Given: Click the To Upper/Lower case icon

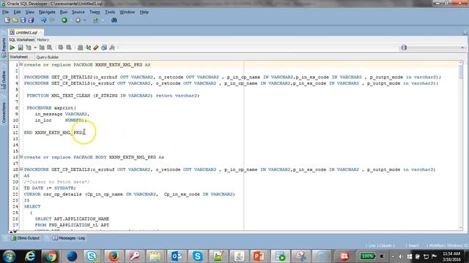Looking at the screenshot, I should (x=88, y=47).
